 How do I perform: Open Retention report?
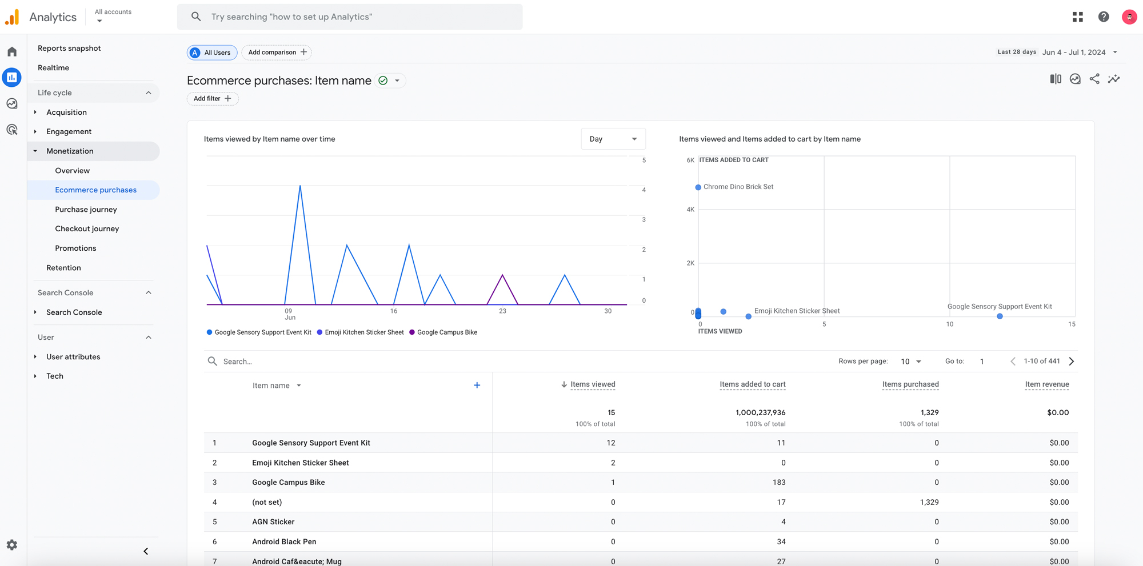click(63, 267)
